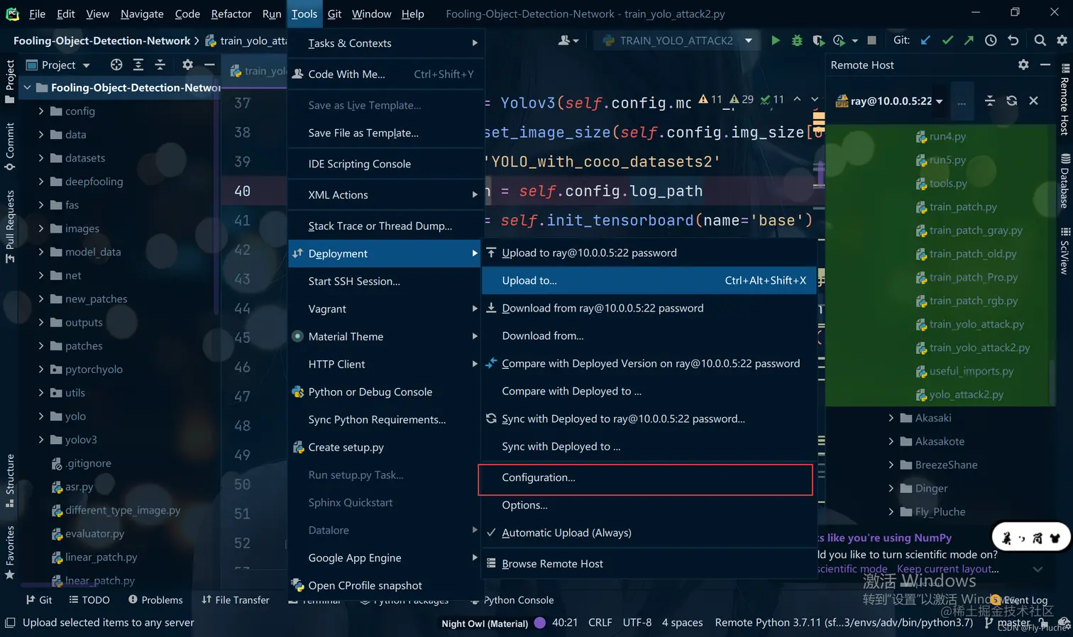Refresh the Remote Host file tree
The height and width of the screenshot is (637, 1073).
click(1011, 101)
